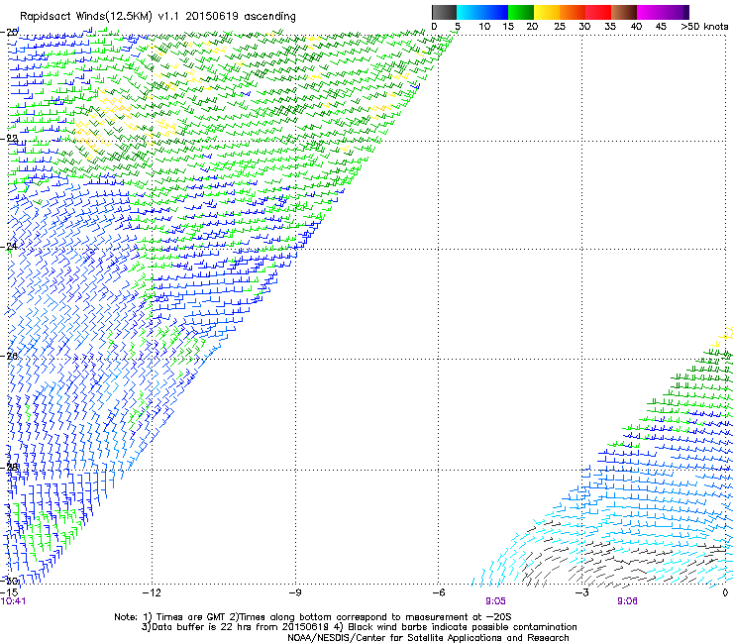Click the -3 longitude axis label
Viewport: 733px width, 644px height.
pyautogui.click(x=582, y=592)
